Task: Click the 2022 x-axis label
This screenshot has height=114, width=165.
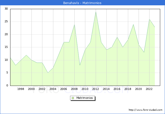Action: (149, 89)
